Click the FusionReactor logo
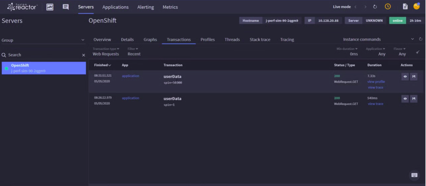The height and width of the screenshot is (186, 426). pyautogui.click(x=22, y=7)
